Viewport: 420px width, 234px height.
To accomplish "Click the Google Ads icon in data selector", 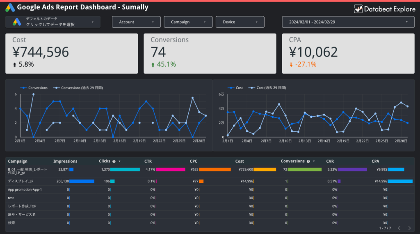I will point(17,22).
